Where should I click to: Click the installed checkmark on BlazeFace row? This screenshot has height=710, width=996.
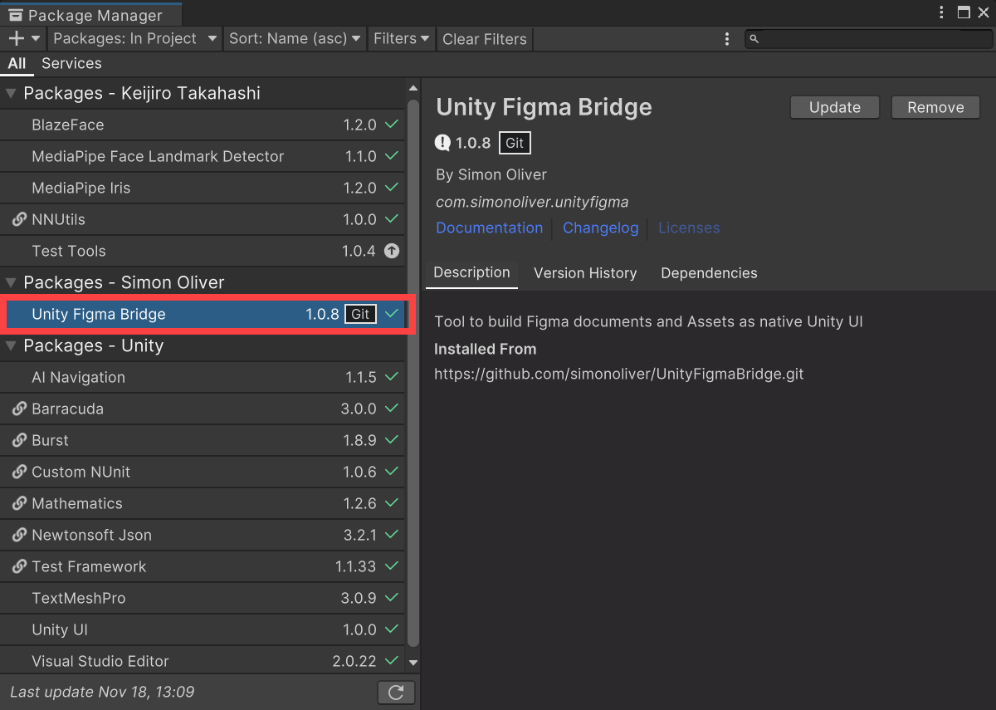pos(392,125)
